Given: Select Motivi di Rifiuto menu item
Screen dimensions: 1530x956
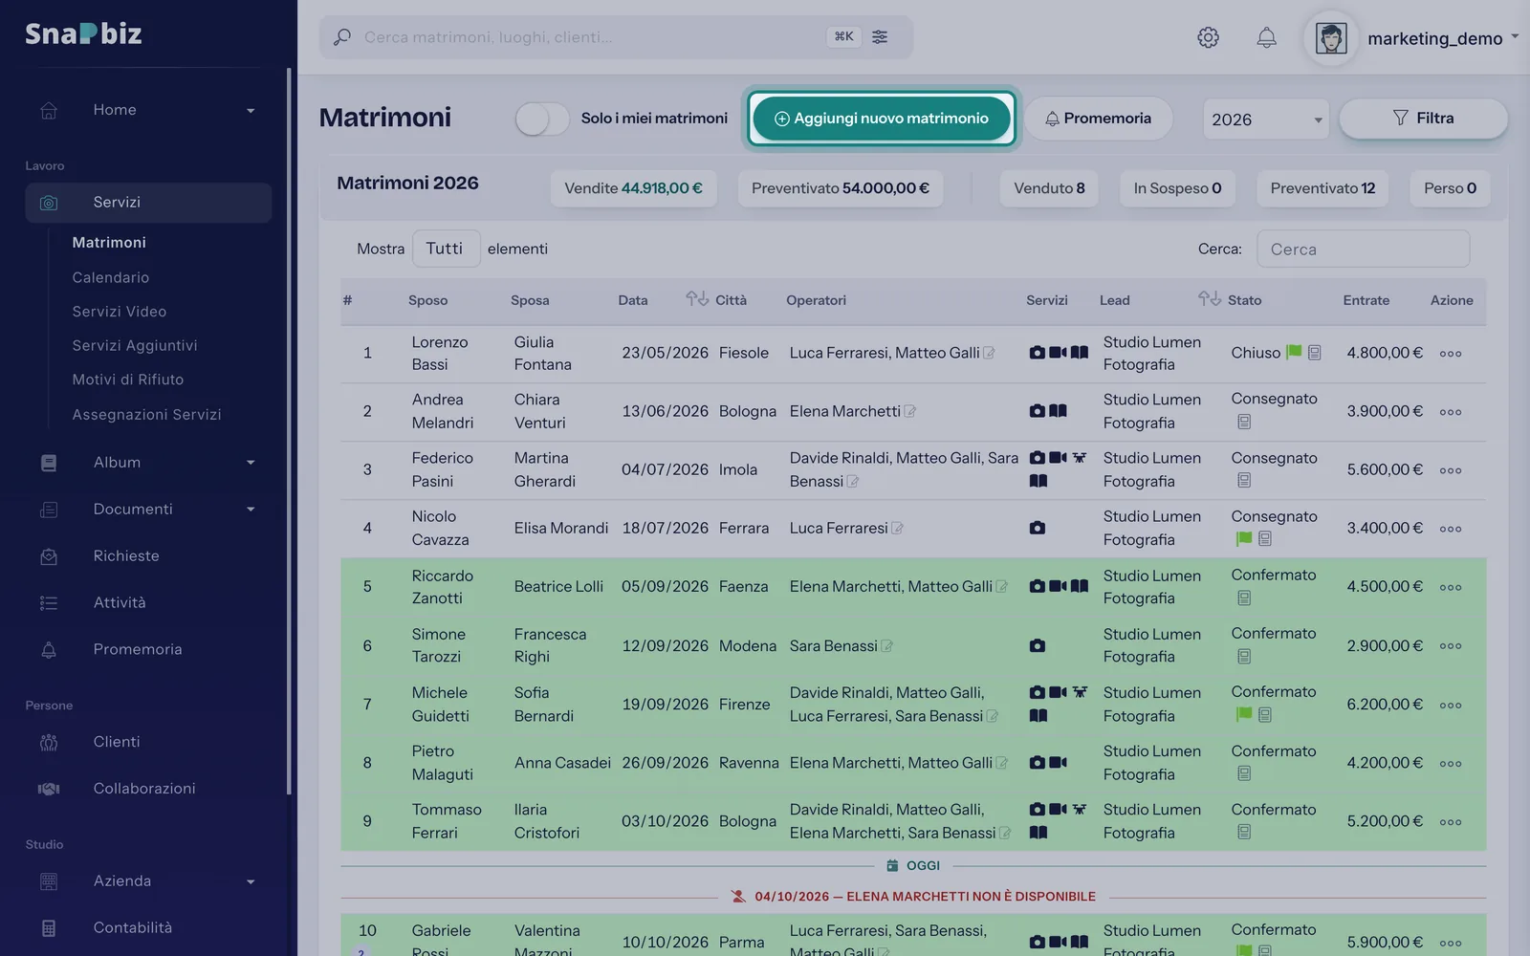Looking at the screenshot, I should (x=128, y=380).
